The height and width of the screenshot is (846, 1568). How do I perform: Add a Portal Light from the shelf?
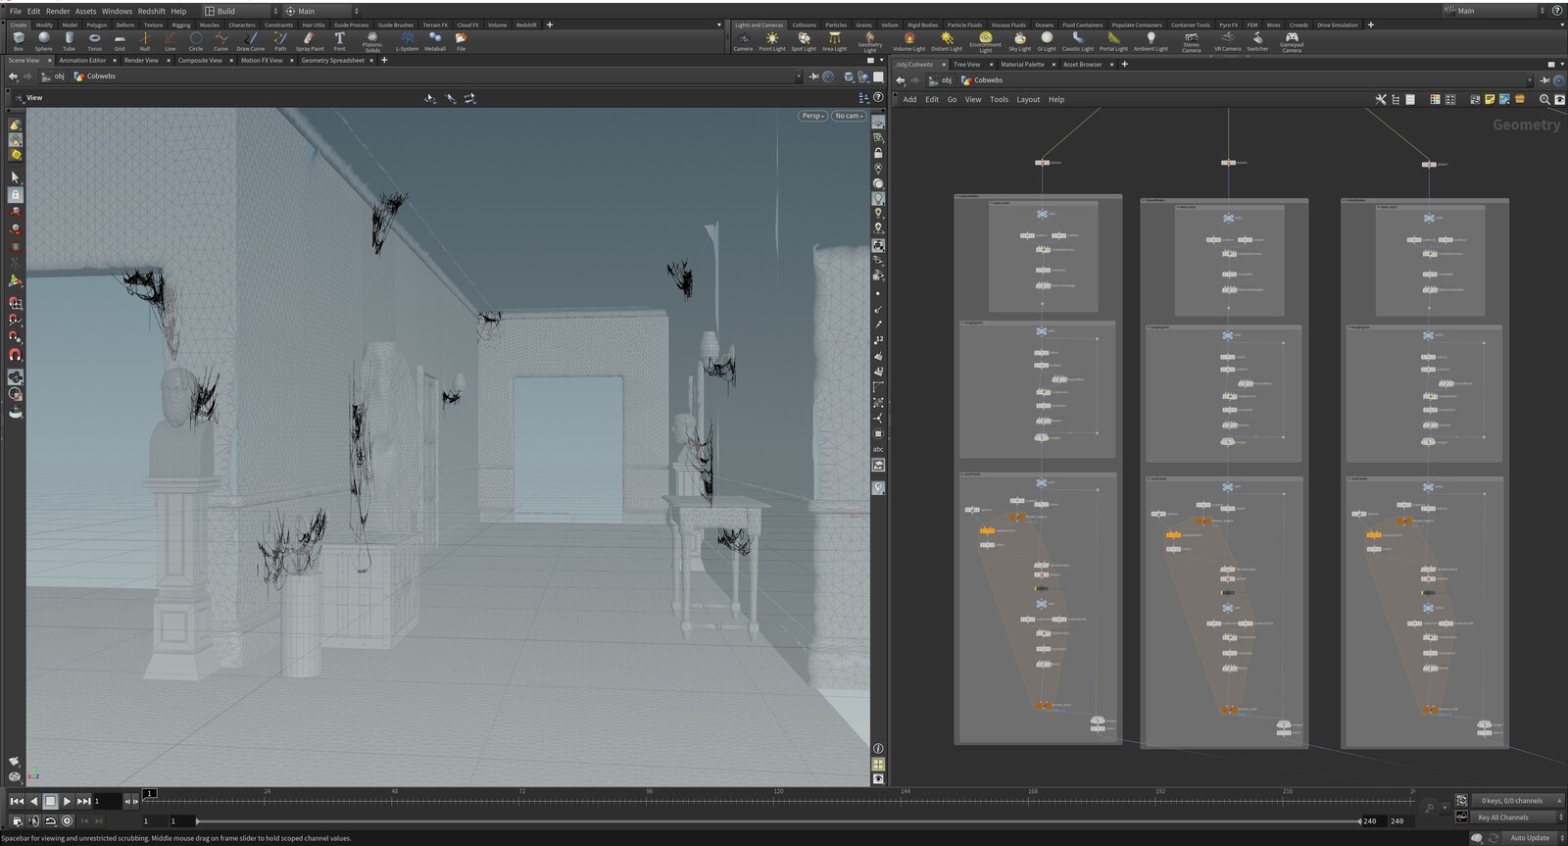click(1113, 41)
